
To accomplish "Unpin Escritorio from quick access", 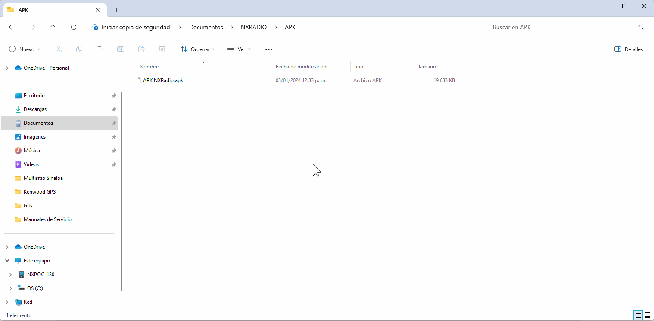I will click(x=114, y=96).
